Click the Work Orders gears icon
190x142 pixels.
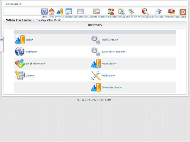tap(96, 40)
